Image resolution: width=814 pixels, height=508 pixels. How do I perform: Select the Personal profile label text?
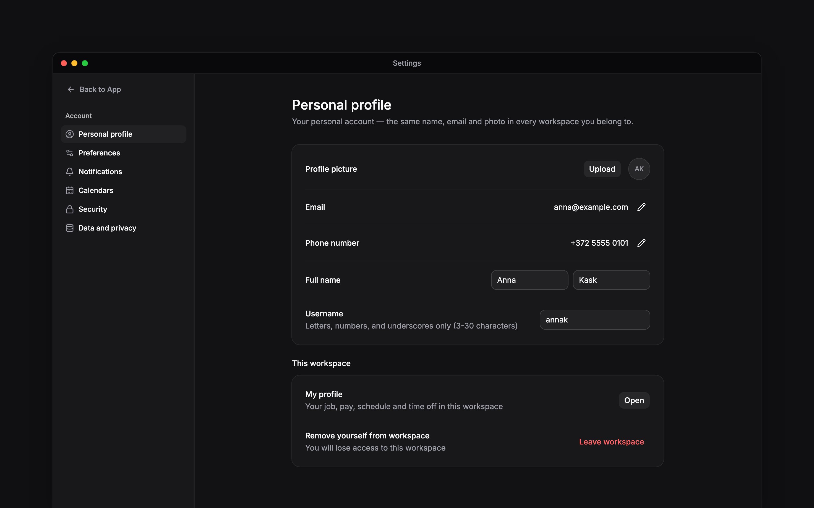(x=105, y=134)
